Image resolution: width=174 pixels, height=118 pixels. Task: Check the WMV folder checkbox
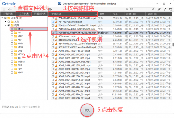[x=12, y=43]
